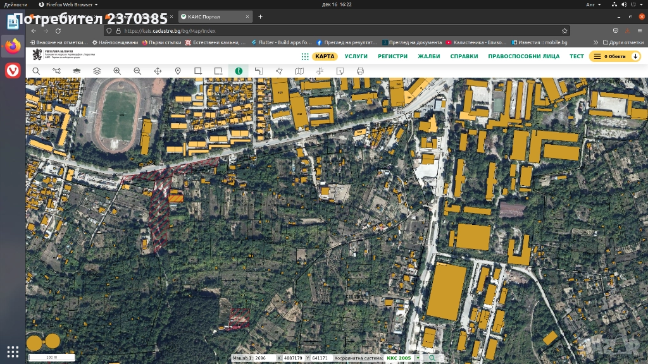
Task: Toggle the rectangle selection tool
Action: (198, 71)
